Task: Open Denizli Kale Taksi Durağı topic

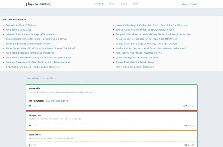Action: point(146,44)
